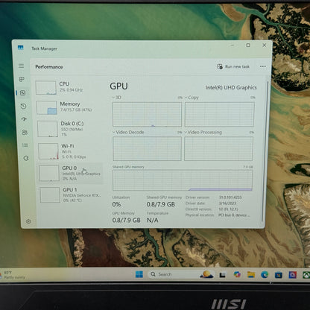Viewport: 310px width, 310px height.
Task: Open Task View from the taskbar
Action: (222, 275)
